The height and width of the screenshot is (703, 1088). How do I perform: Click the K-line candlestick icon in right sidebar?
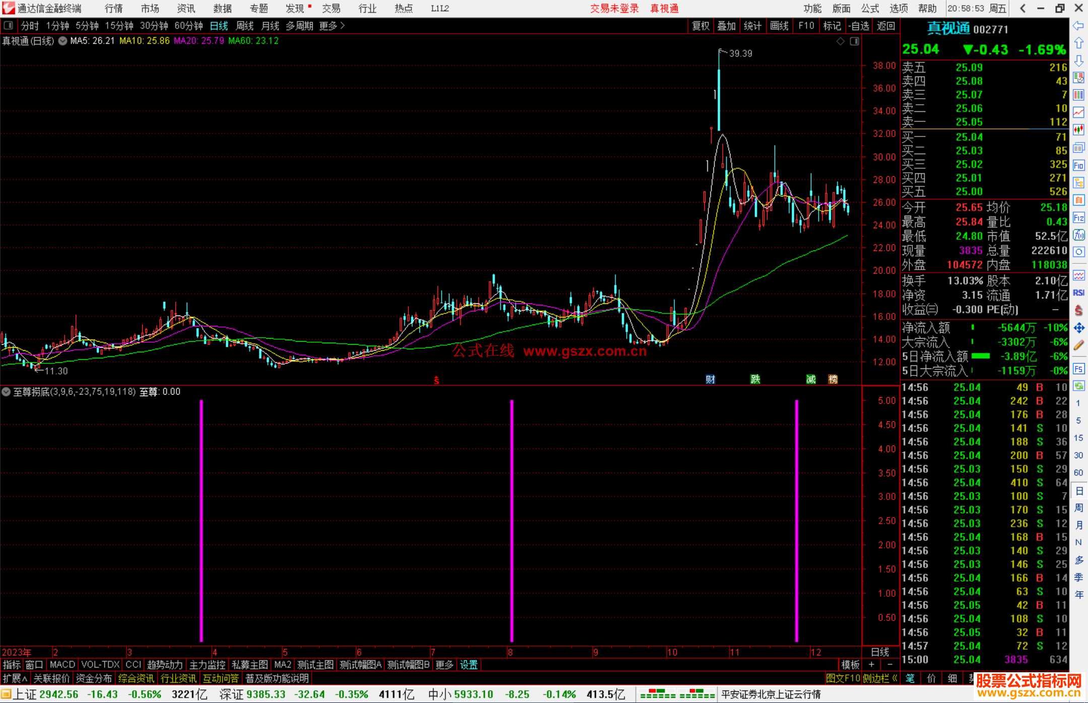click(x=1078, y=130)
